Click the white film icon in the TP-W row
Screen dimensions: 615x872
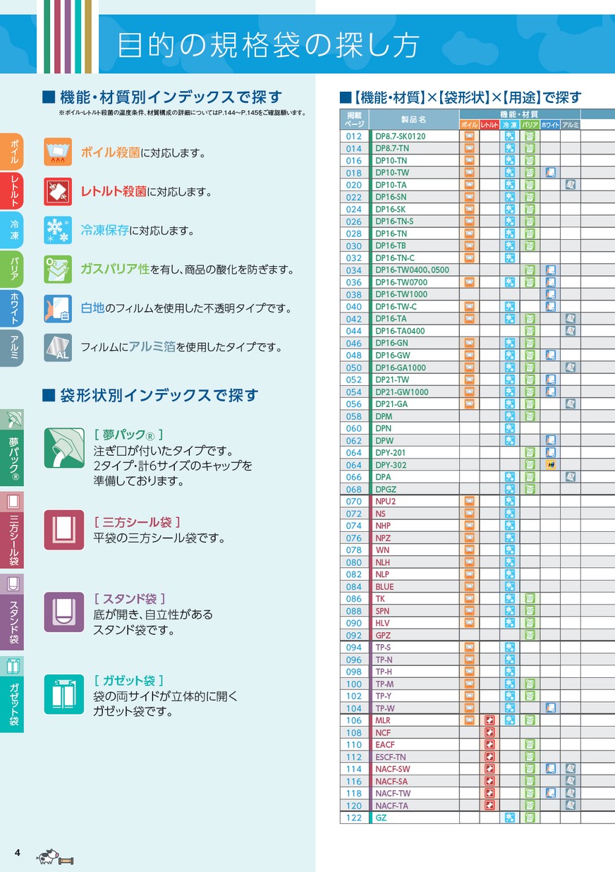(551, 708)
